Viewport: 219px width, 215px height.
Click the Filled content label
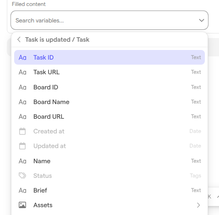point(29,4)
